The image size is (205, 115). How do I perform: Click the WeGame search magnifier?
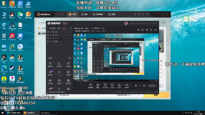click(x=164, y=22)
